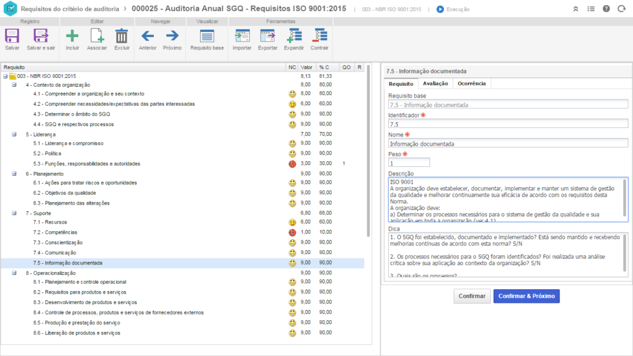The height and width of the screenshot is (356, 633).
Task: Click the Salvar toolbar icon
Action: click(x=12, y=36)
